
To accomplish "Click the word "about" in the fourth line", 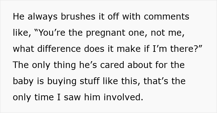I will pos(139,65).
